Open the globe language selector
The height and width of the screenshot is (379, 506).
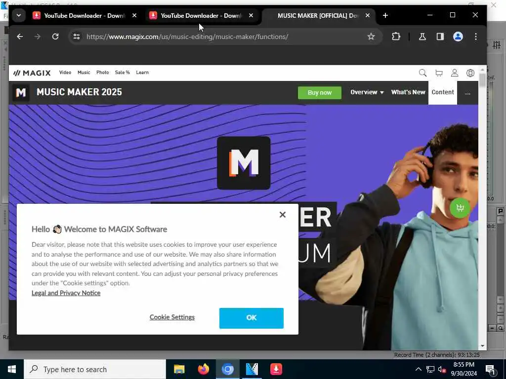pos(470,73)
